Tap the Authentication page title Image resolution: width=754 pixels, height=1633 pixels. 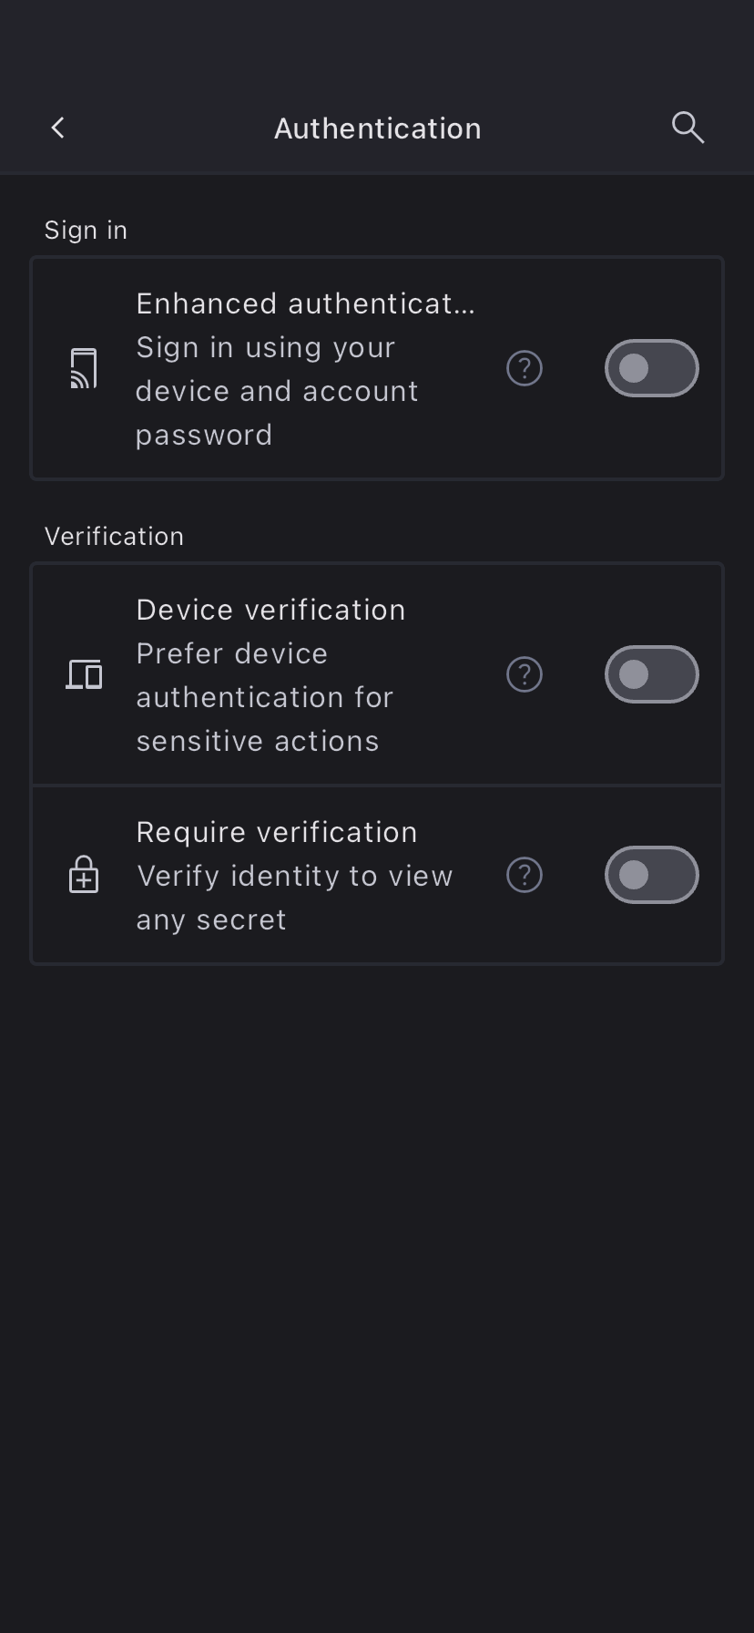[377, 128]
